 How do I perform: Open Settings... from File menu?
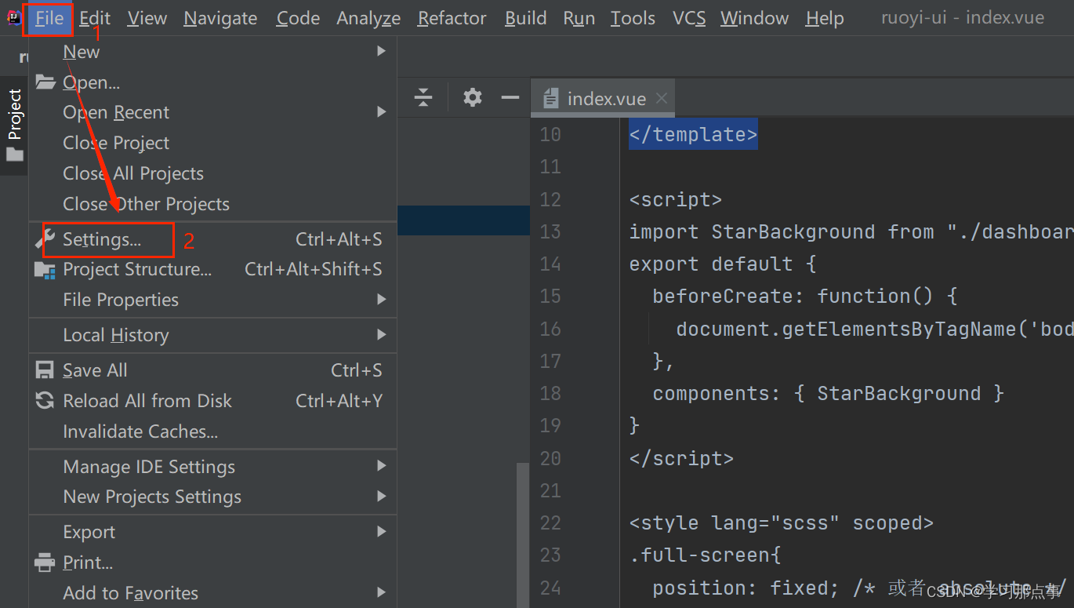212,239
